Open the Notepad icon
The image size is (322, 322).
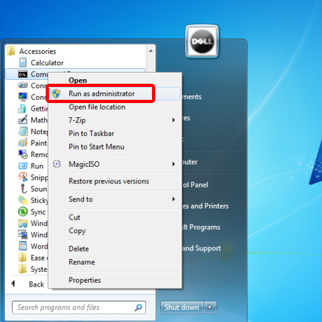pyautogui.click(x=23, y=131)
